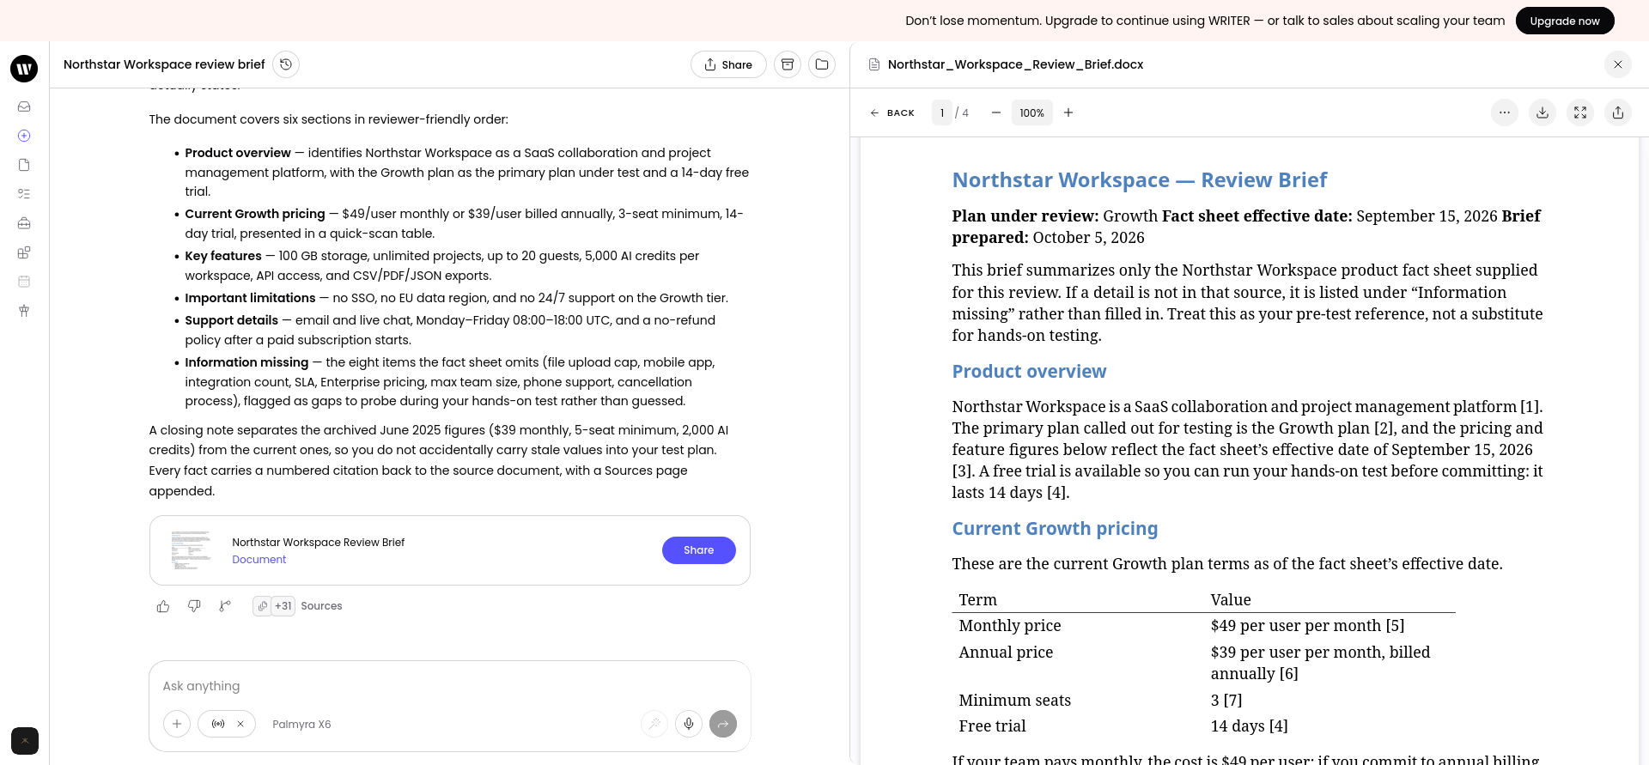Open the Document link on the card

pyautogui.click(x=259, y=560)
